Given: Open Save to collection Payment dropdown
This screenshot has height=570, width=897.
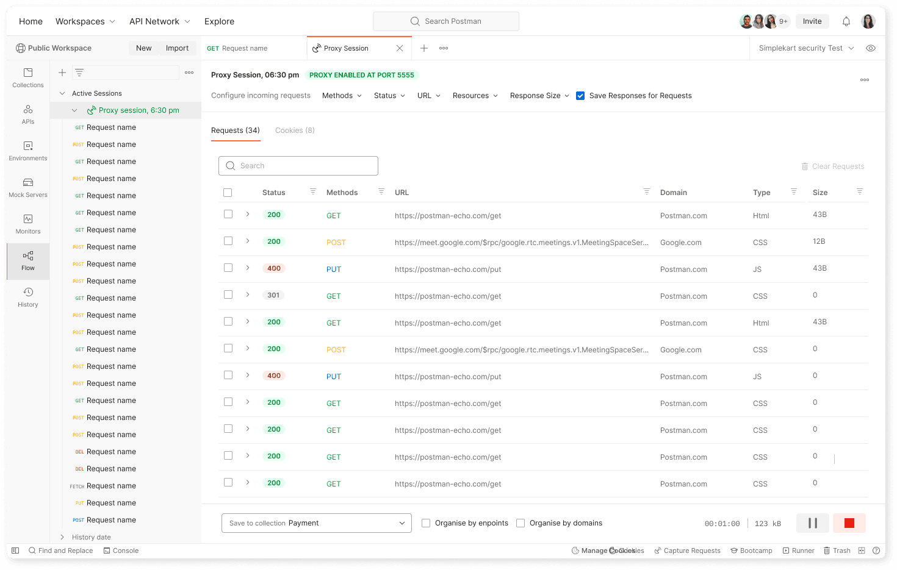Looking at the screenshot, I should coord(317,523).
